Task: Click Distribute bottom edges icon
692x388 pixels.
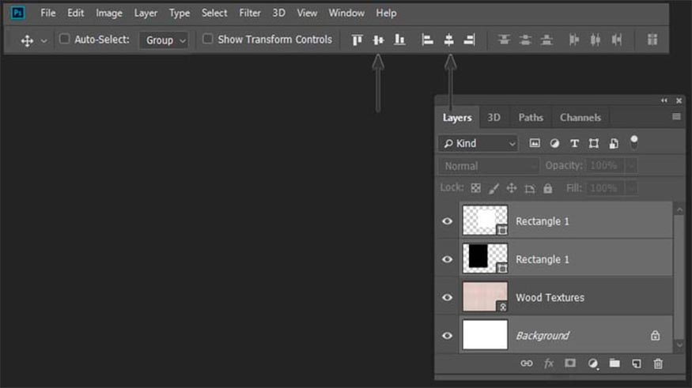Action: pos(546,40)
